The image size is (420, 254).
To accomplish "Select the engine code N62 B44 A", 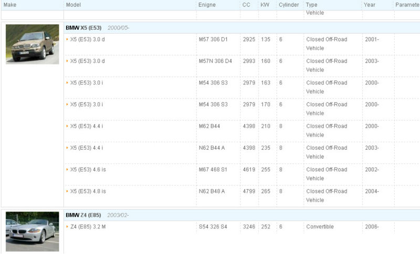I will point(212,148).
